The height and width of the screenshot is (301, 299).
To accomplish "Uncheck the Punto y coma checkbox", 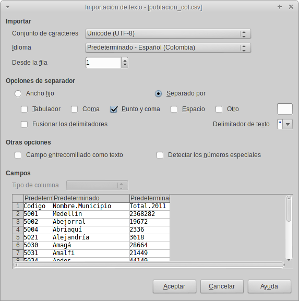I will pos(114,109).
